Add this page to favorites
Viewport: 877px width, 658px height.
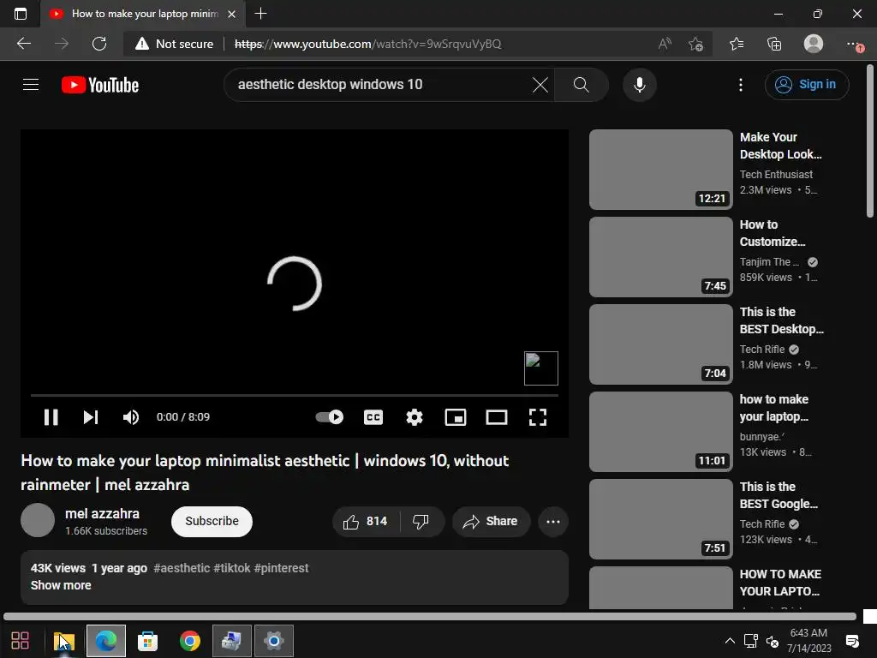695,44
